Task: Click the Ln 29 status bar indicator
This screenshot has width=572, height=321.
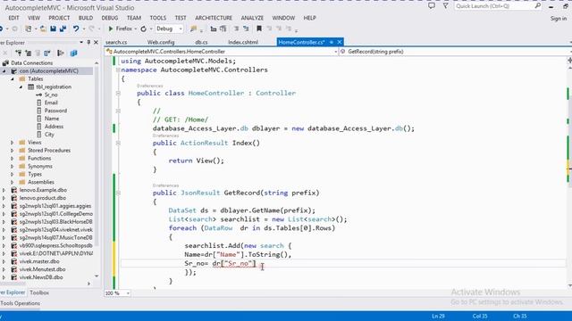Action: [438, 316]
